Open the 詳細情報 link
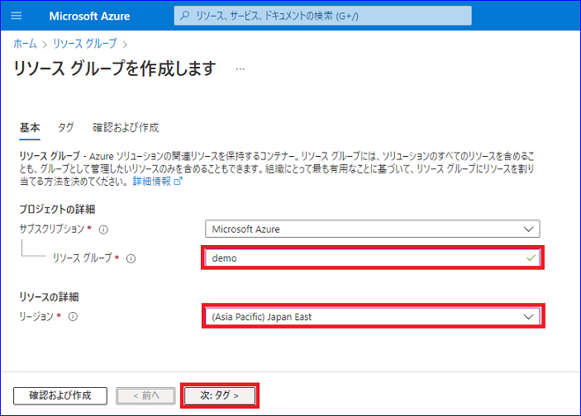The image size is (581, 416). point(158,182)
